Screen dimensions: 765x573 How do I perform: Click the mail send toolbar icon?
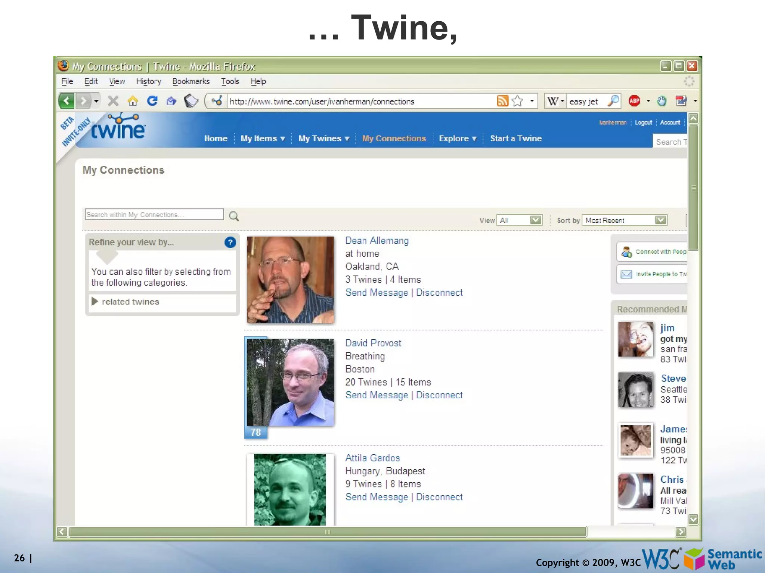click(171, 101)
